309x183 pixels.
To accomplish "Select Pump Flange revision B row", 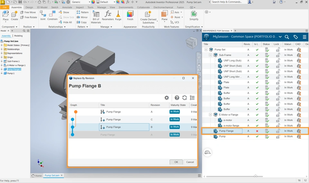I will (133, 127).
